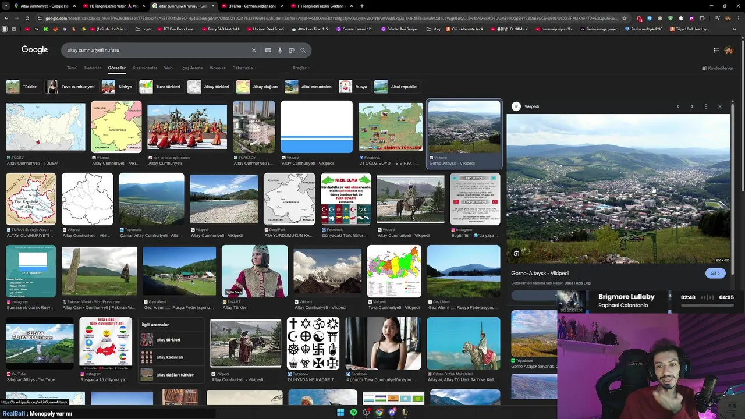Open Spotify from the taskbar

coord(353,412)
